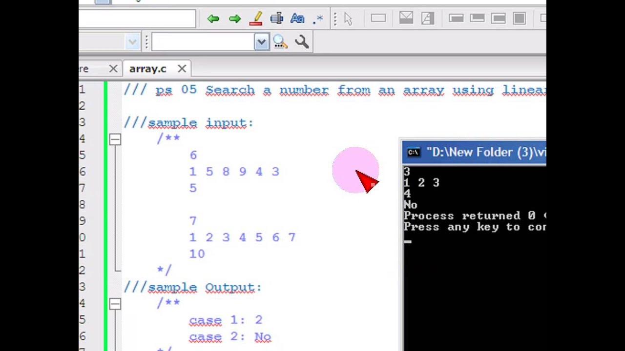Toggle the regular expression .* icon
The height and width of the screenshot is (351, 625).
pyautogui.click(x=318, y=19)
